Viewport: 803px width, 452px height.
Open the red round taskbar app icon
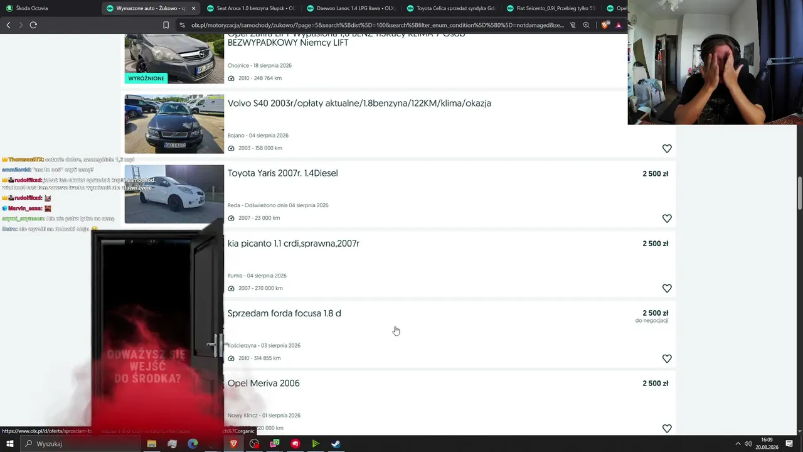pos(295,444)
